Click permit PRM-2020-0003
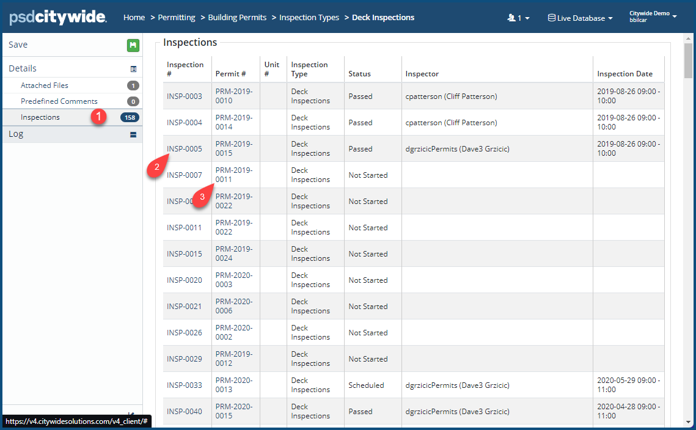The height and width of the screenshot is (430, 696). 234,280
